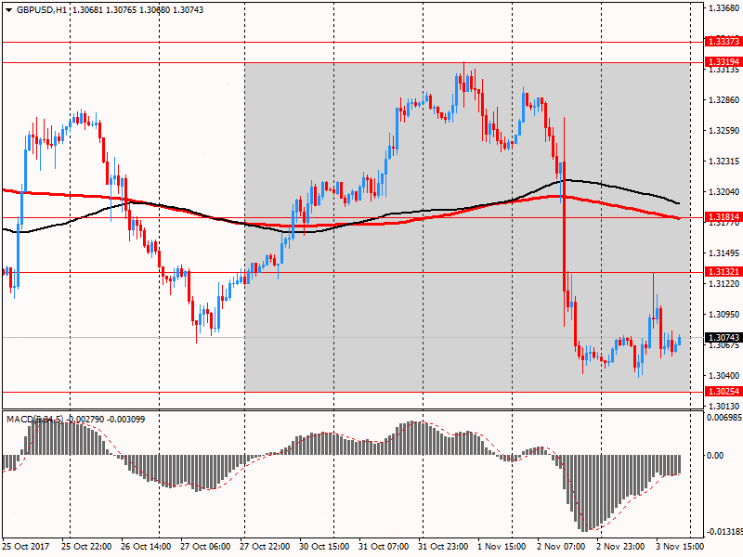743x557 pixels.
Task: Click the 30 Oct 15:00 time label
Action: tap(324, 547)
